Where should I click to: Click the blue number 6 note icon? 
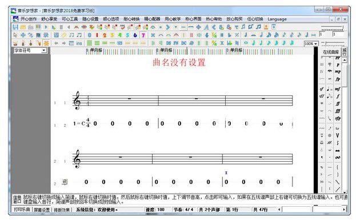pyautogui.click(x=135, y=35)
